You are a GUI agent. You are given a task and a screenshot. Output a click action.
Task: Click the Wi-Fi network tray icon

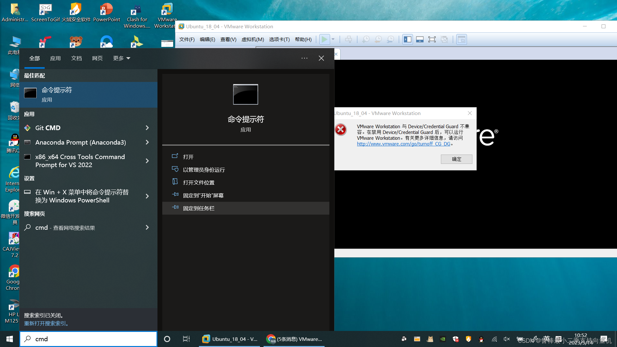tap(495, 339)
